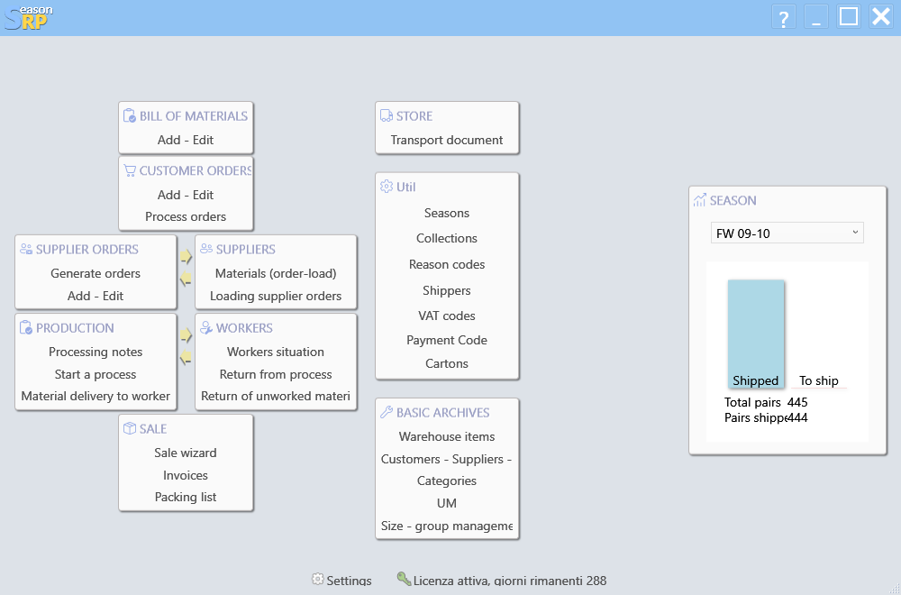Open Size - group management
Viewport: 901px width, 595px height.
coord(447,526)
